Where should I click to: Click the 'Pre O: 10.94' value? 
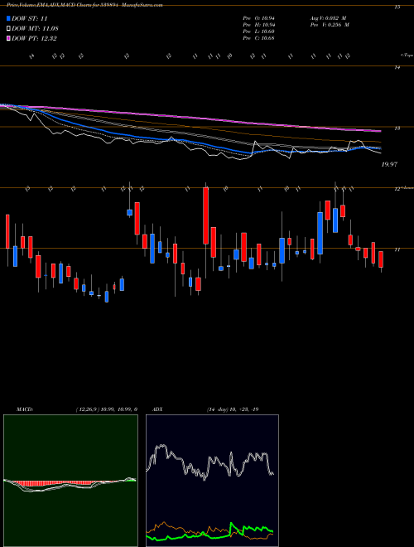pyautogui.click(x=258, y=17)
